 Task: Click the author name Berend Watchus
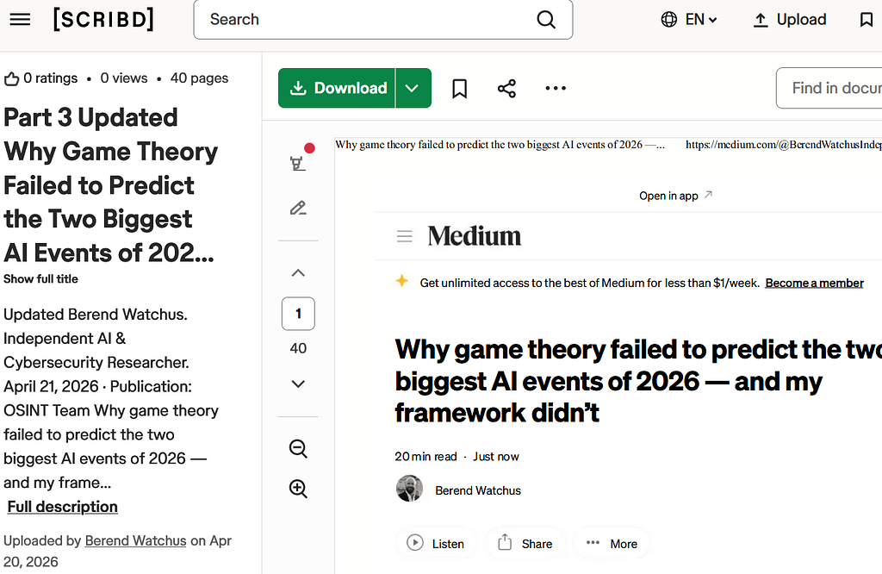pos(478,490)
